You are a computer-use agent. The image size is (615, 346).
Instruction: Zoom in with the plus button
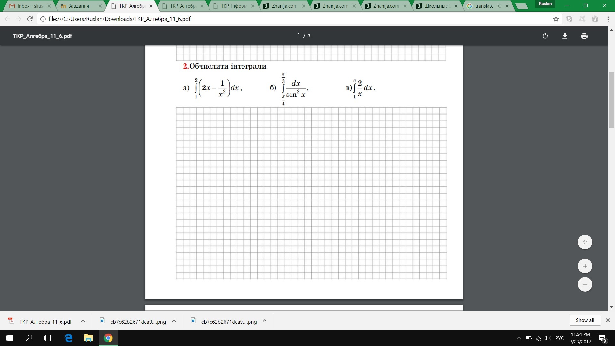[x=585, y=266]
